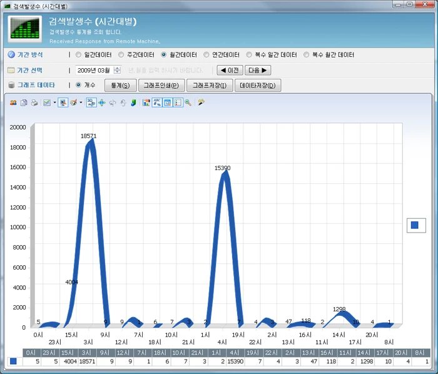
Task: Click the 1298 data label on chart
Action: pyautogui.click(x=339, y=309)
